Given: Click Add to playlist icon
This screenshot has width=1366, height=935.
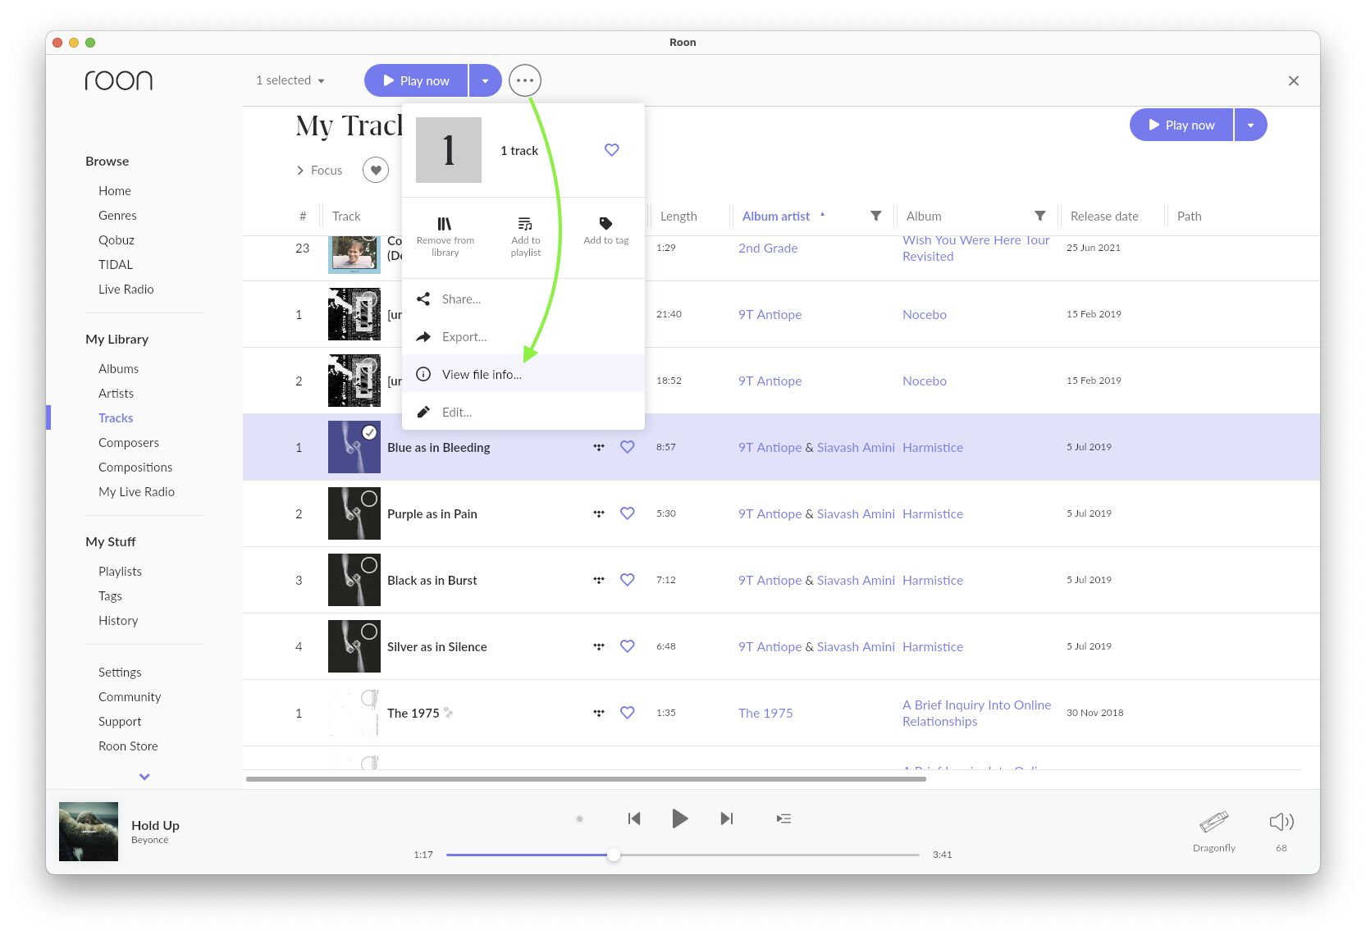Looking at the screenshot, I should 525,224.
